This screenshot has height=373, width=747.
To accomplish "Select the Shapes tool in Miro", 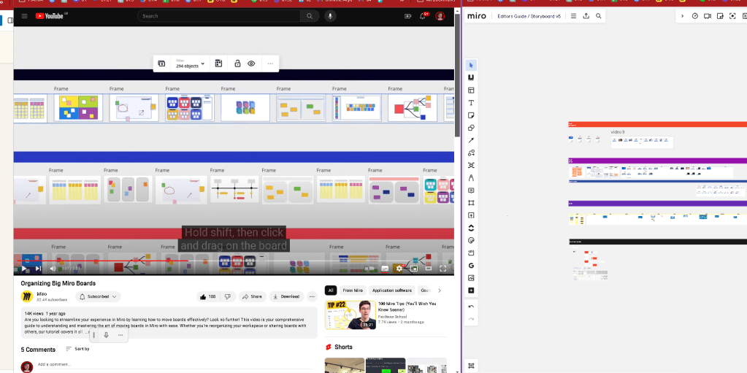I will pos(471,128).
